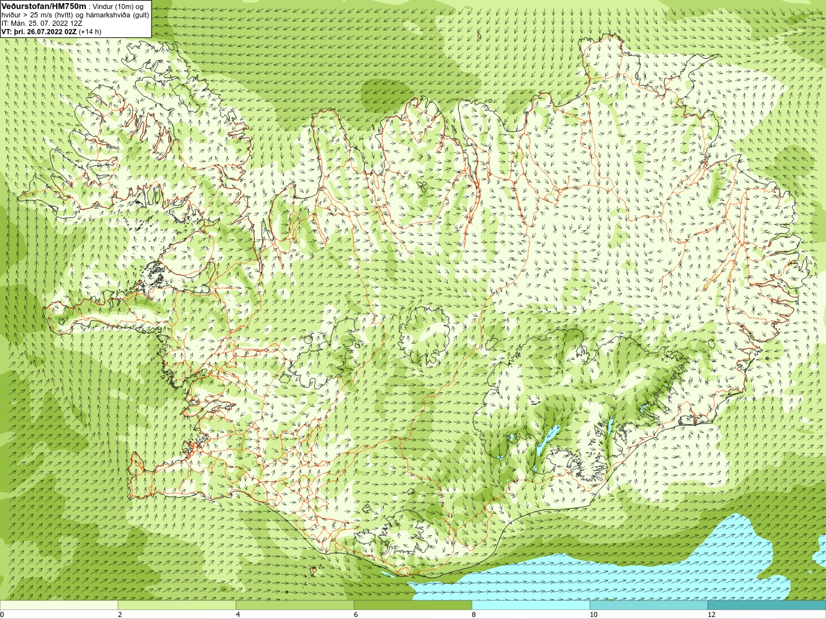Click the turquoise 10–12 legend swatch
This screenshot has height=619, width=826.
[x=649, y=605]
